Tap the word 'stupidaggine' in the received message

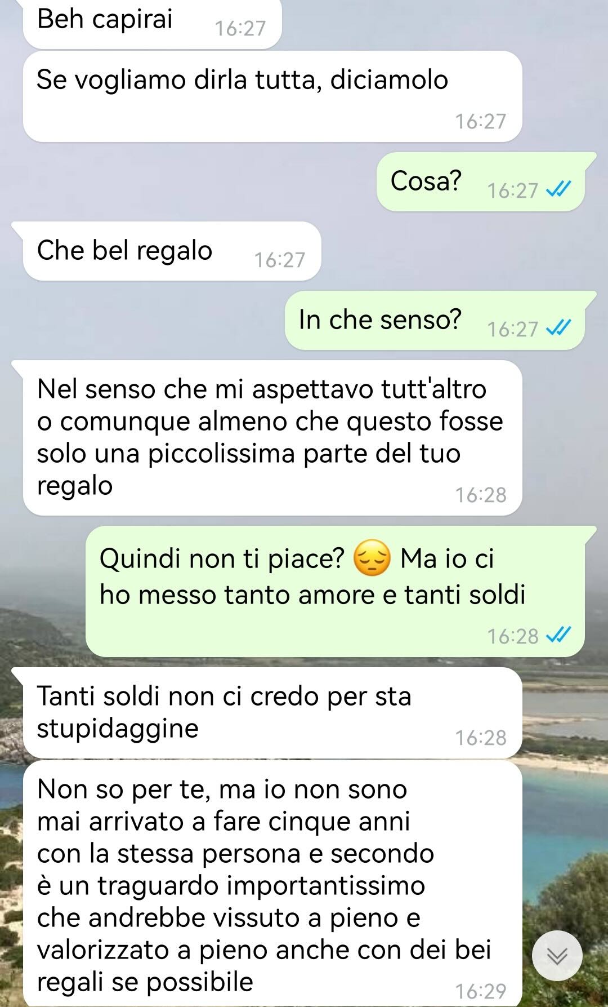coord(118,729)
